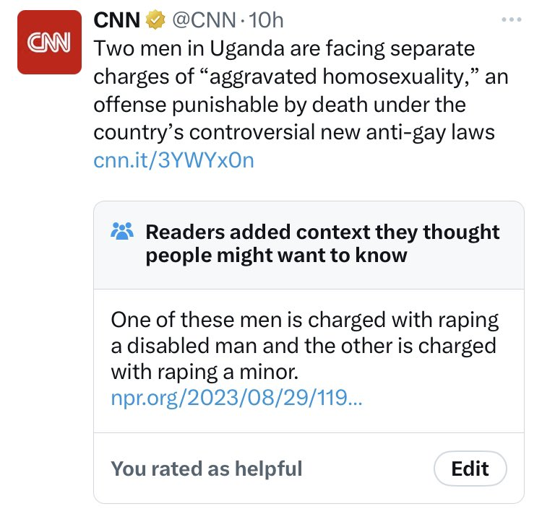Open the CNN profile avatar
The width and height of the screenshot is (542, 514).
click(49, 42)
